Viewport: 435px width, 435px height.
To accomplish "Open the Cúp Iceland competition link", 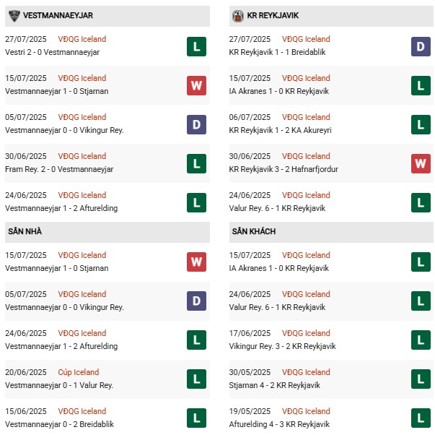I will click(x=79, y=372).
